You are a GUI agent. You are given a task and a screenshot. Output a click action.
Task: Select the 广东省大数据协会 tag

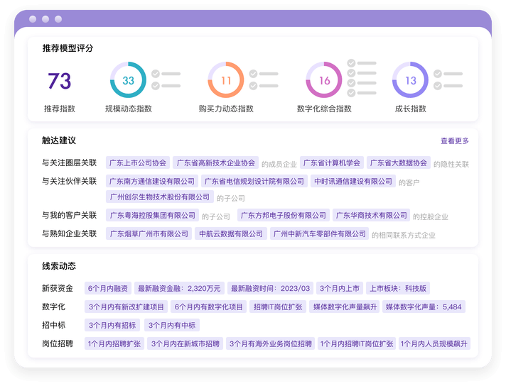(399, 162)
